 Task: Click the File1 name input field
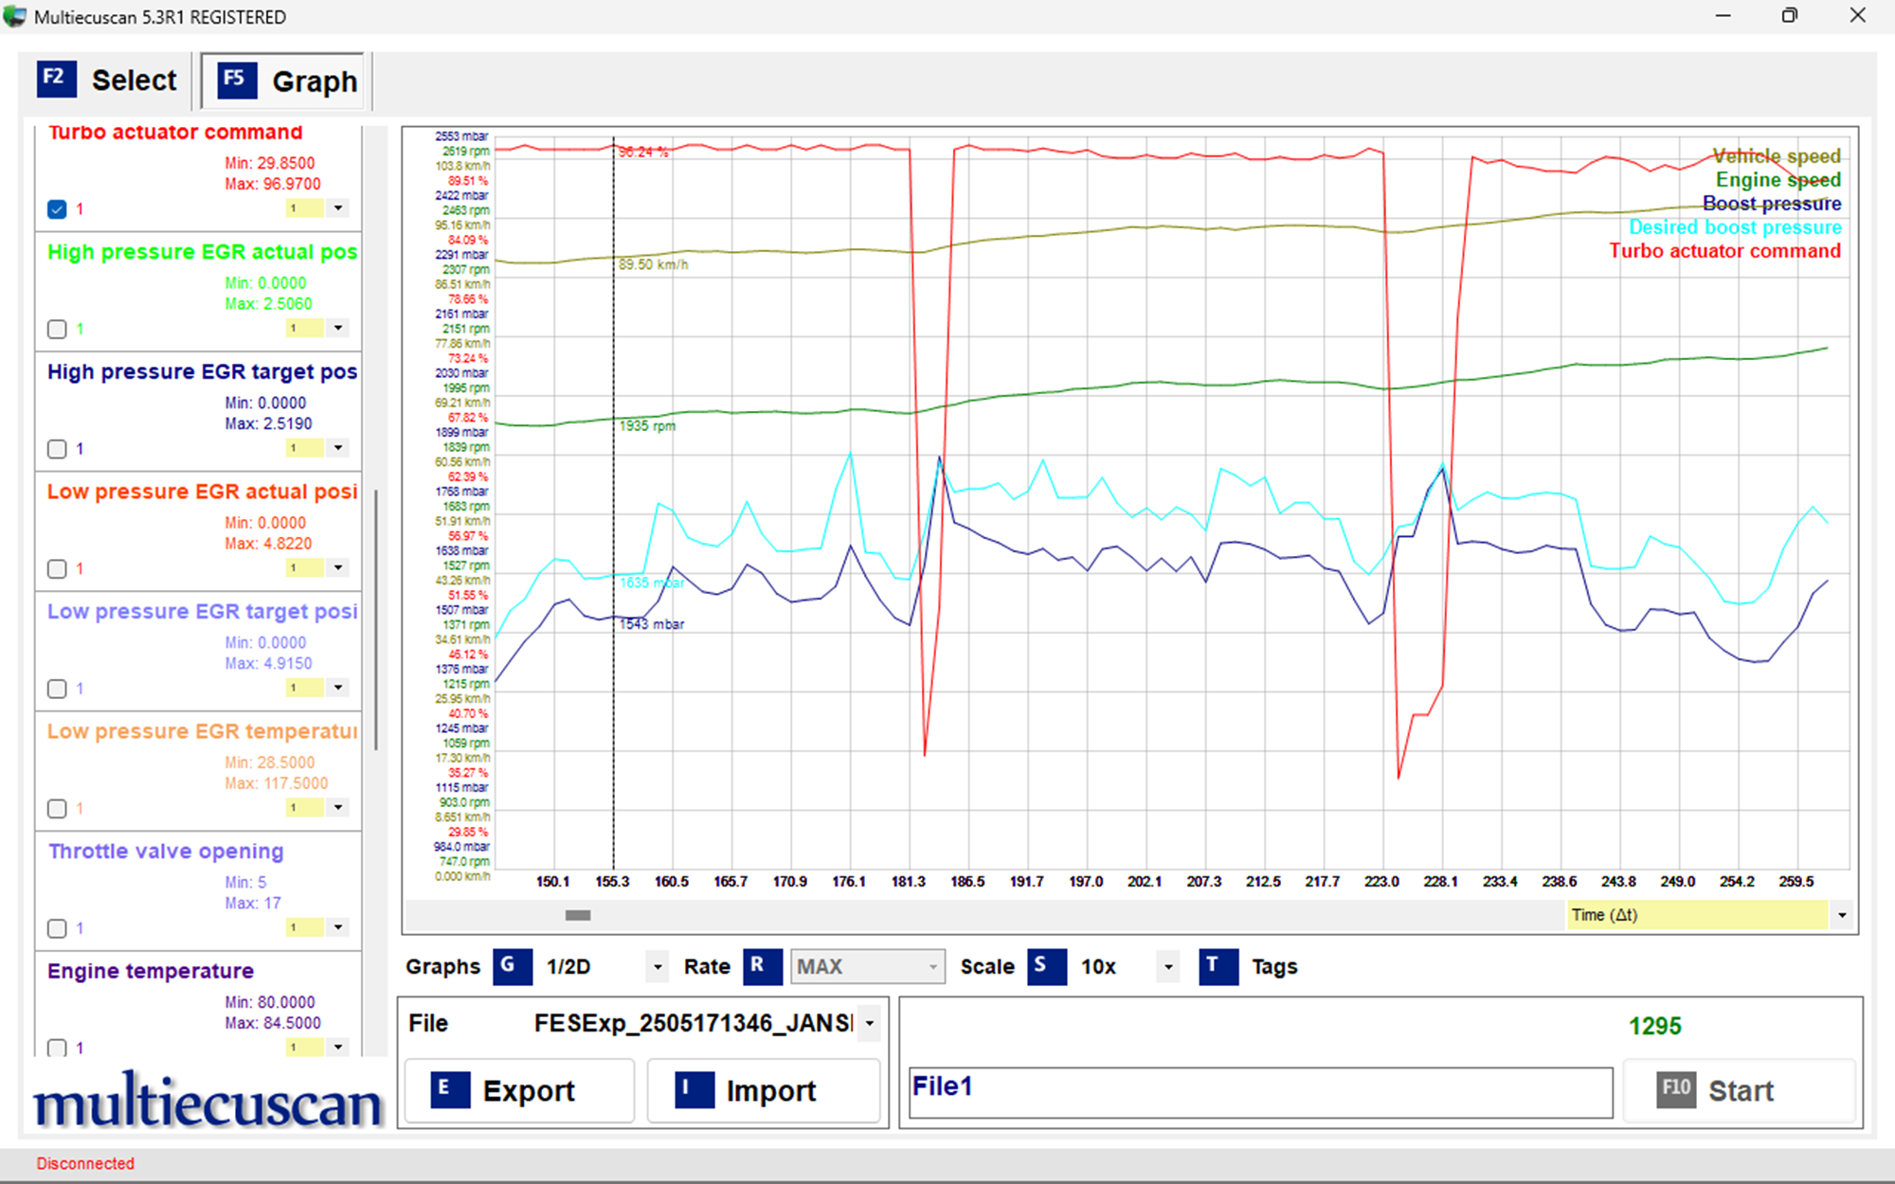[x=1260, y=1092]
